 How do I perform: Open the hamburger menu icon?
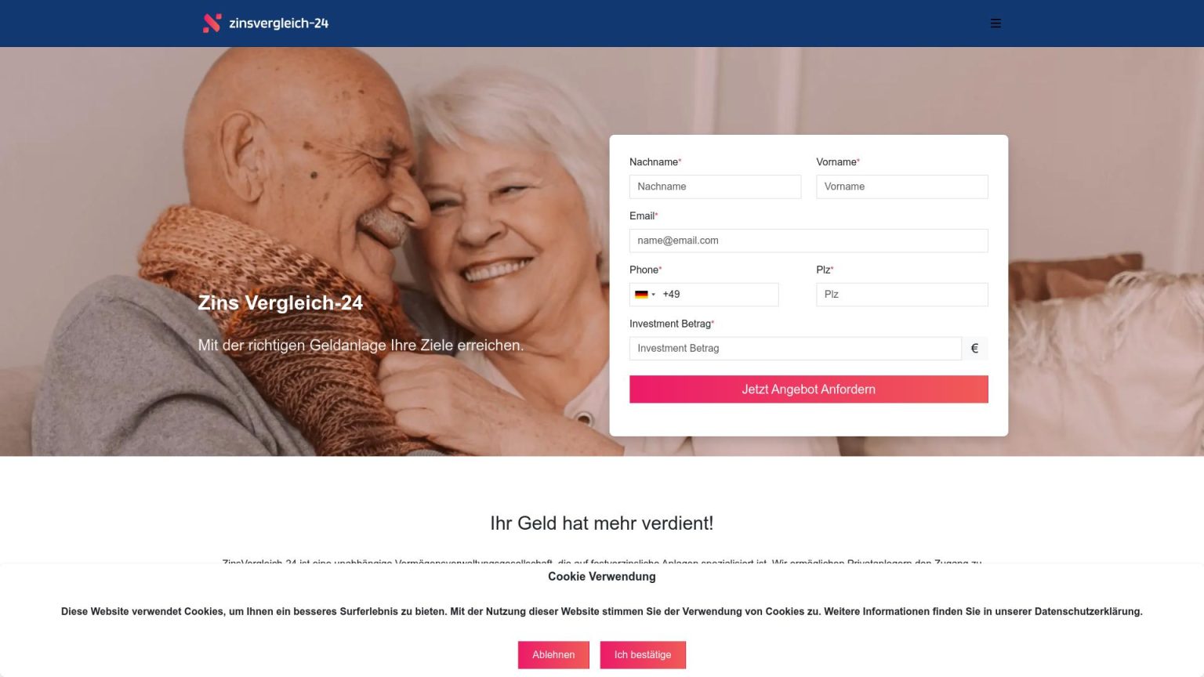(995, 24)
